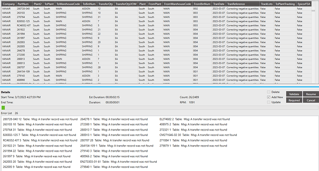Select error entry for 280707 28
319x171 pixels.
115,141
